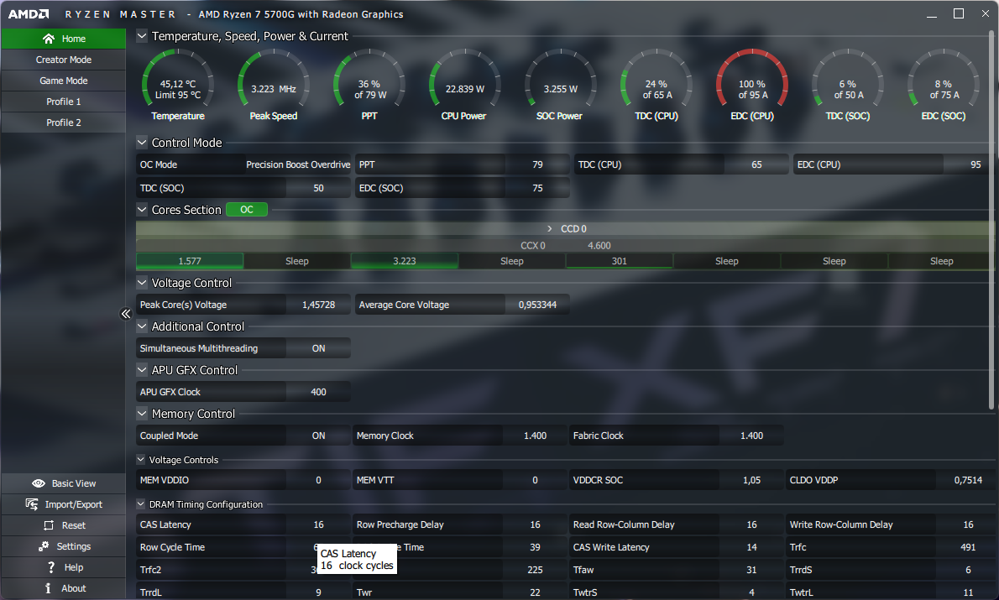Screen dimensions: 999x600
Task: Collapse the Memory Control section
Action: 142,414
